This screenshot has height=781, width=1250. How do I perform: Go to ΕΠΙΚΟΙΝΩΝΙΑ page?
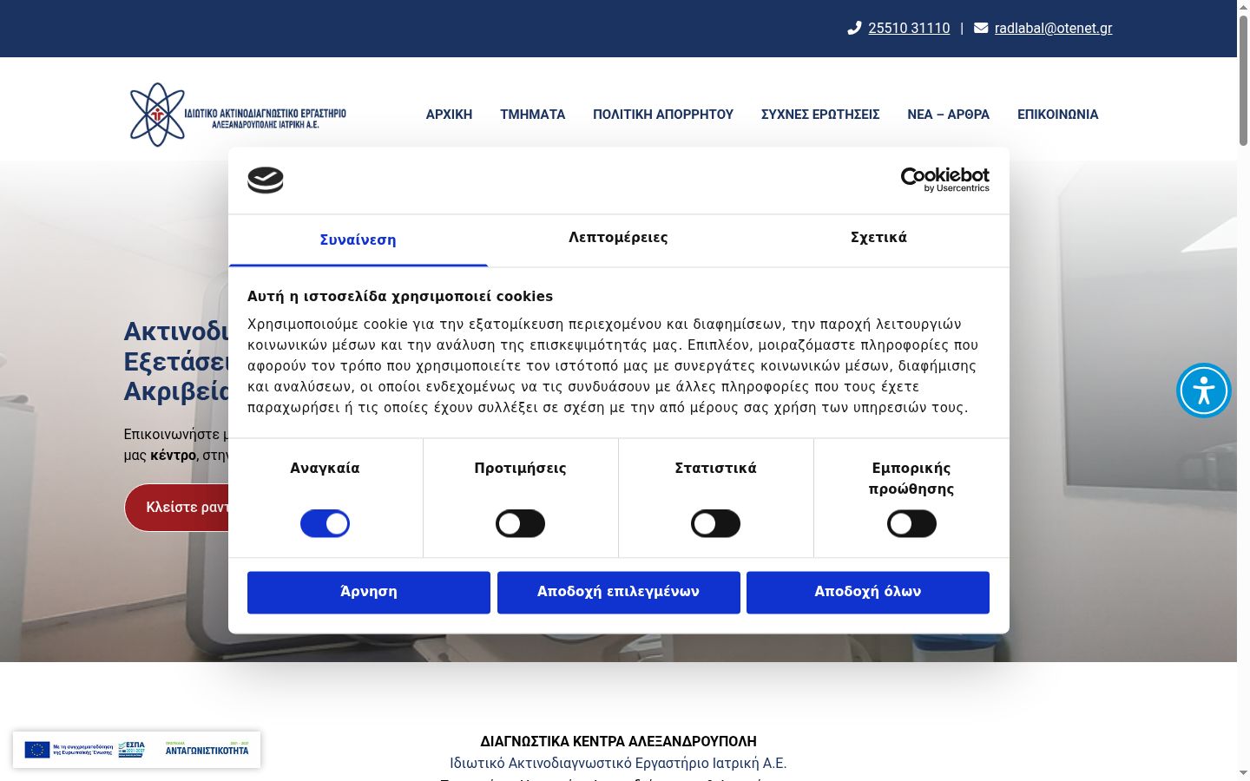[1057, 115]
